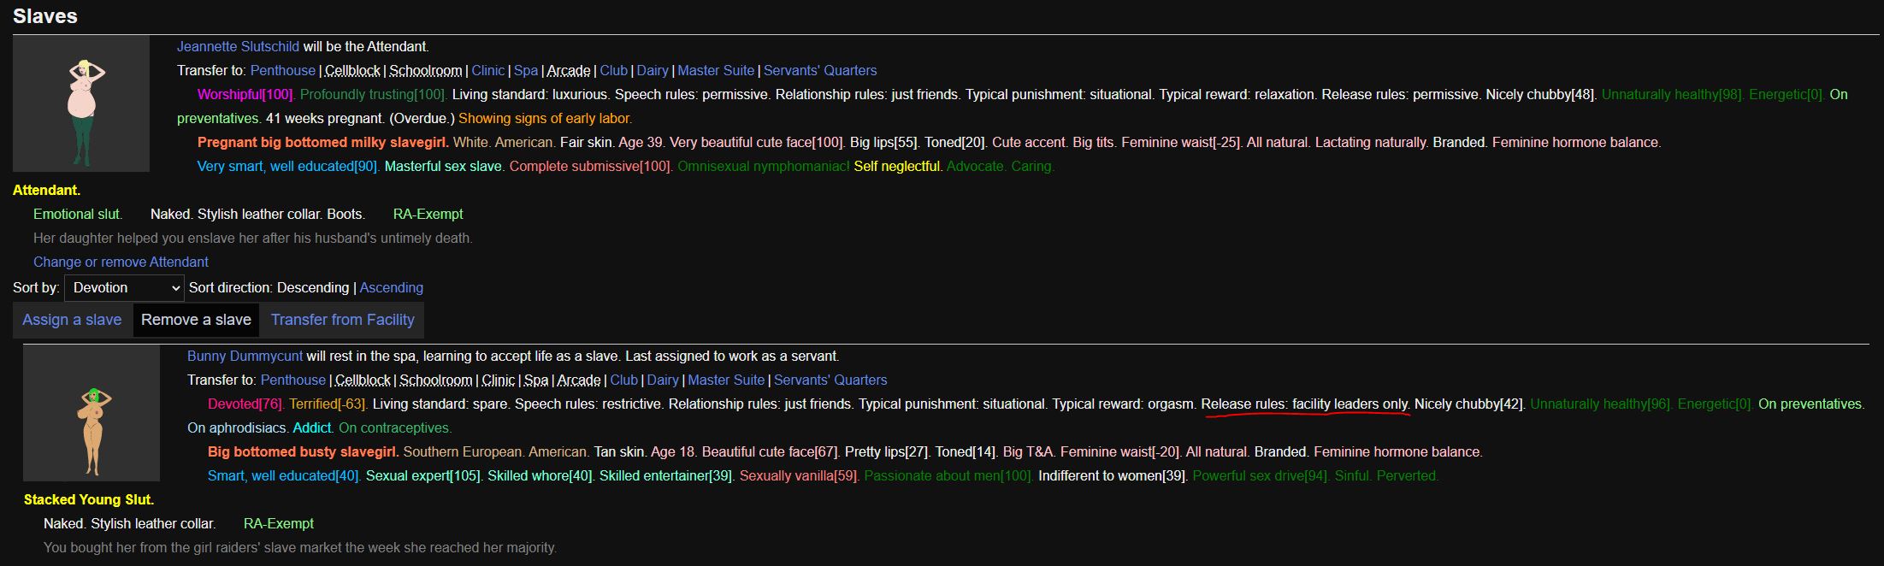Open Bunny's name link
This screenshot has height=566, width=1884.
[x=245, y=357]
